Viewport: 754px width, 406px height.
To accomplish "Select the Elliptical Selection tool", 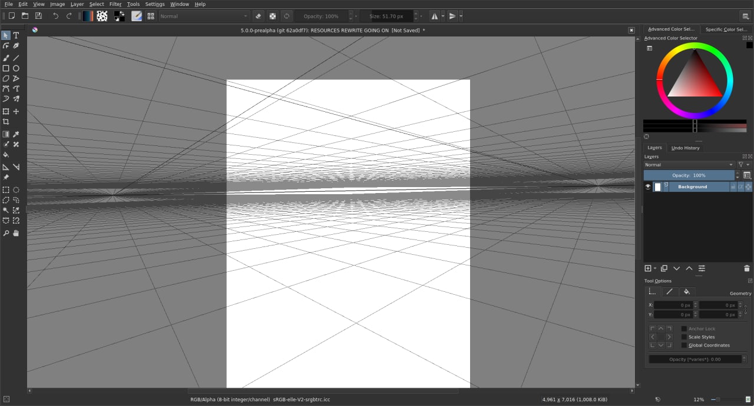I will tap(16, 190).
